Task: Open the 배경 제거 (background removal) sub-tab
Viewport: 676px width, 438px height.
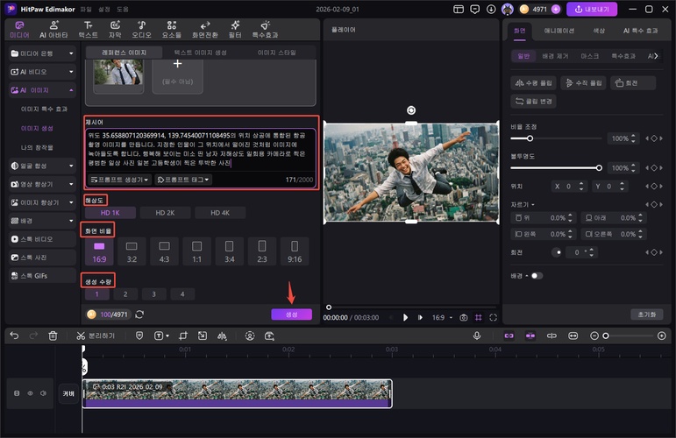Action: tap(555, 56)
